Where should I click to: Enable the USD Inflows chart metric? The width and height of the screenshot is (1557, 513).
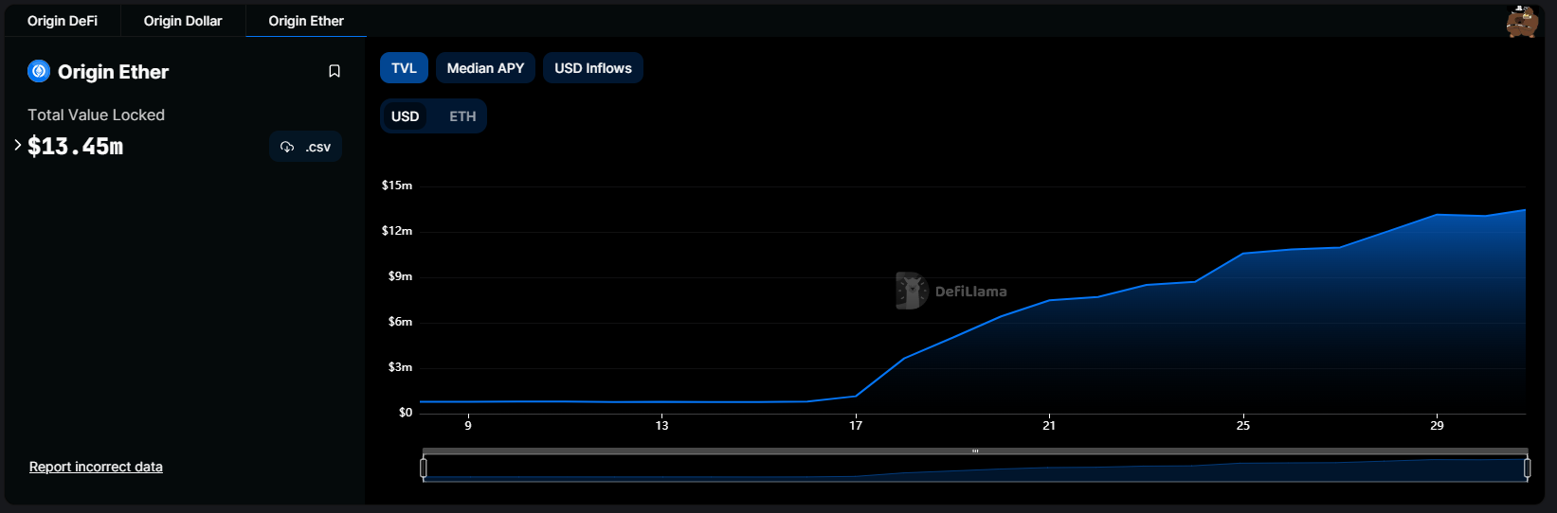(x=592, y=68)
